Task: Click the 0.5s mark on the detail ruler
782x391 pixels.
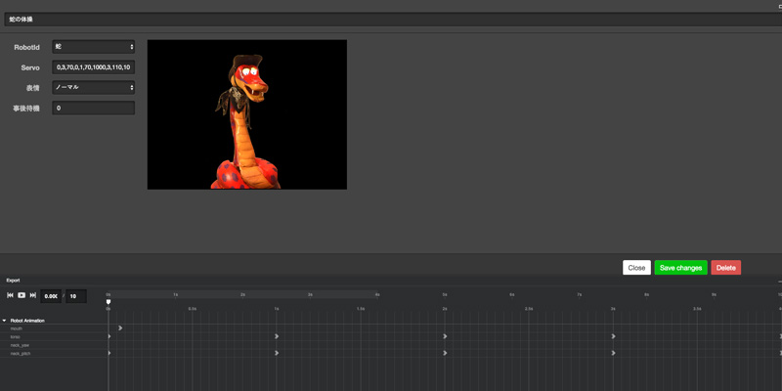Action: 192,309
